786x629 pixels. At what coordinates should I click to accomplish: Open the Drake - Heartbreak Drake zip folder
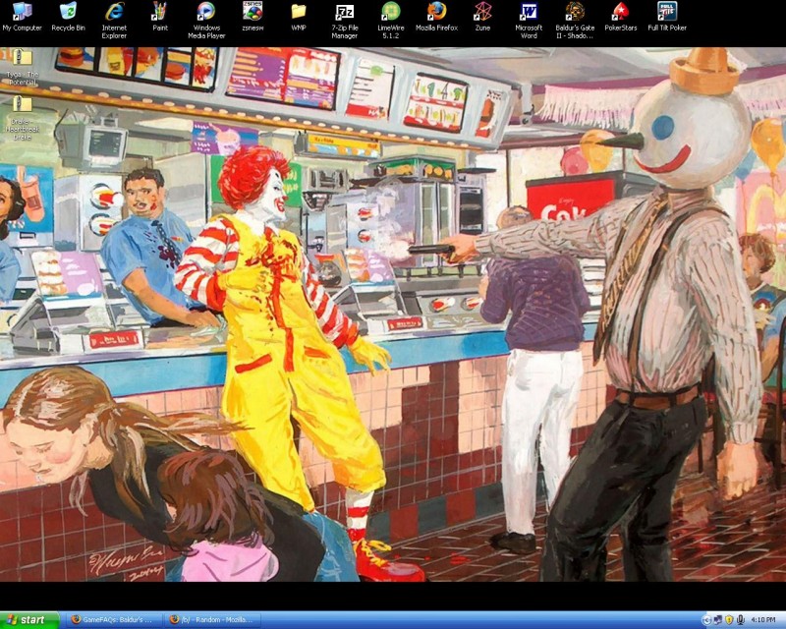[x=22, y=118]
